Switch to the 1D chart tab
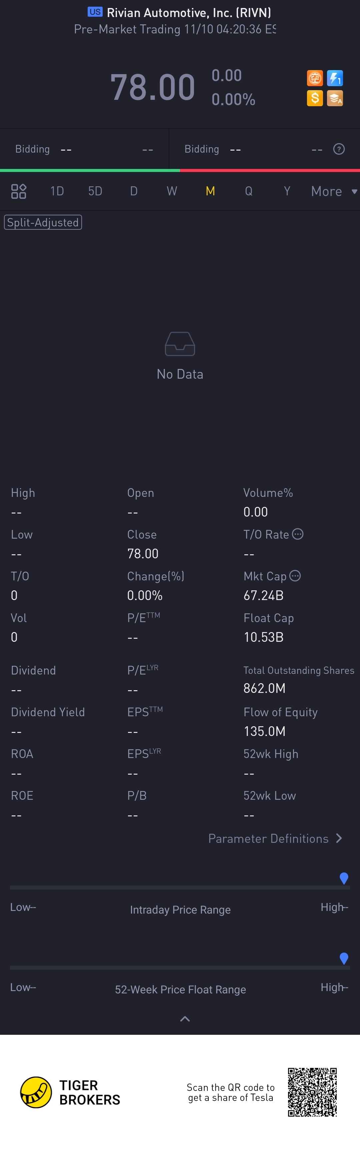360x1150 pixels. (x=57, y=192)
